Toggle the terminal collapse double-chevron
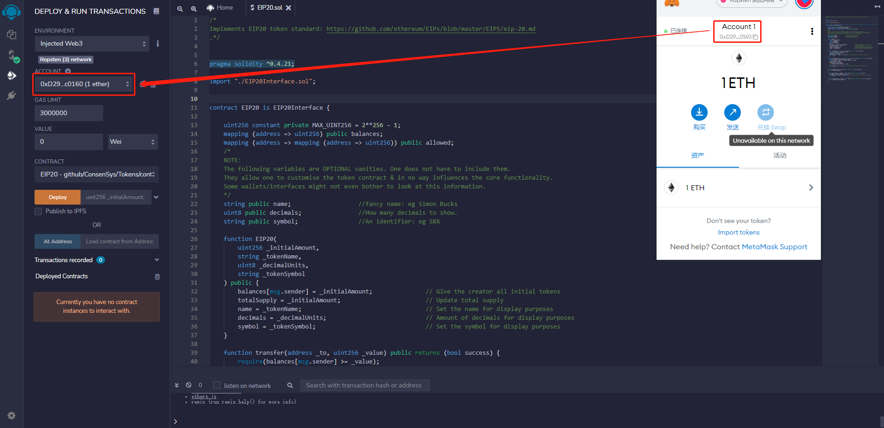Image resolution: width=884 pixels, height=428 pixels. coord(177,385)
